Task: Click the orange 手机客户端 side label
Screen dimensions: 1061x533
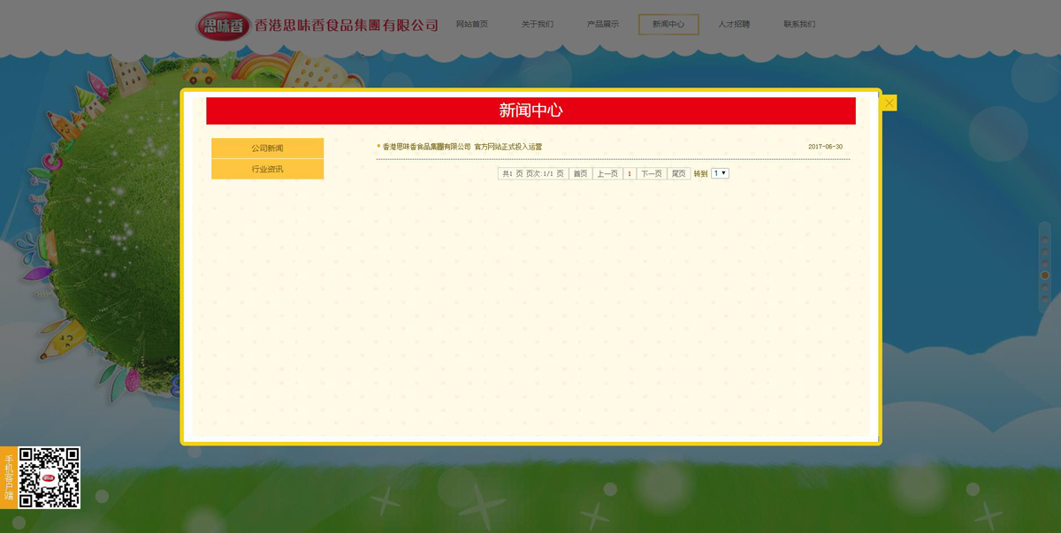Action: point(9,477)
